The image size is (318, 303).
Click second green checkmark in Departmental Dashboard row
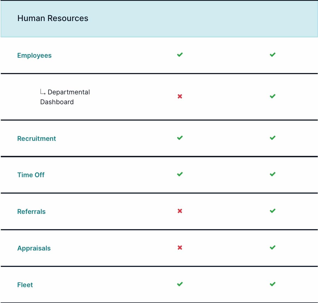(273, 96)
